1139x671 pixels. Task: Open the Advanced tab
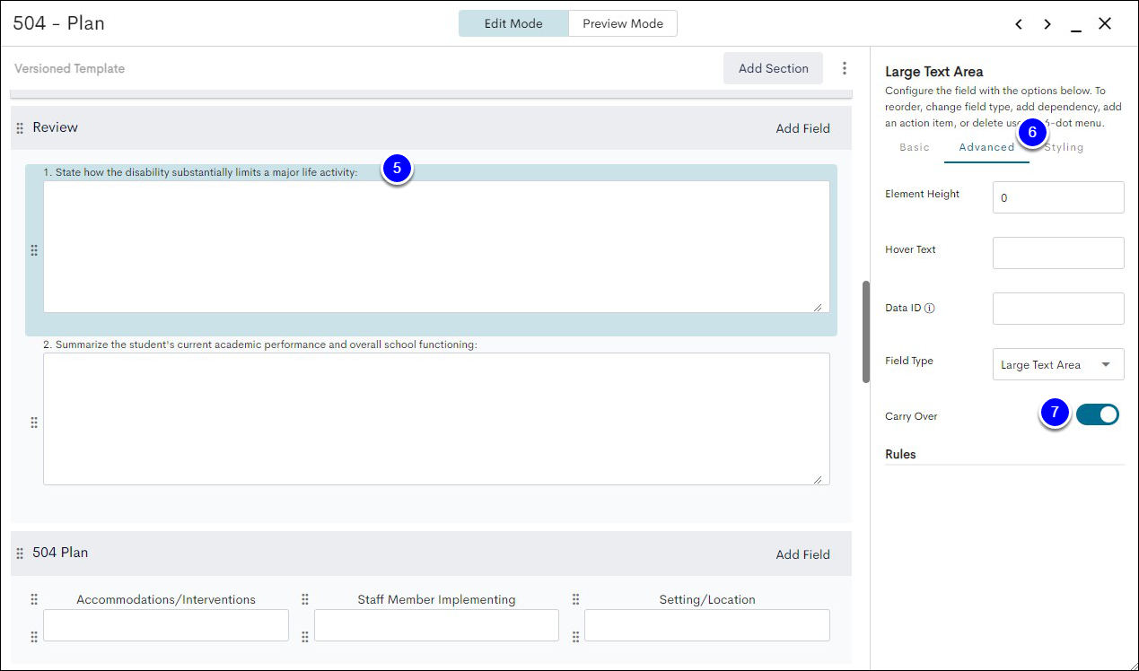pos(986,147)
